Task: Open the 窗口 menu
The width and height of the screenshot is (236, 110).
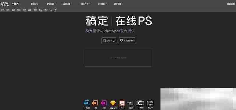Action: click(41, 10)
